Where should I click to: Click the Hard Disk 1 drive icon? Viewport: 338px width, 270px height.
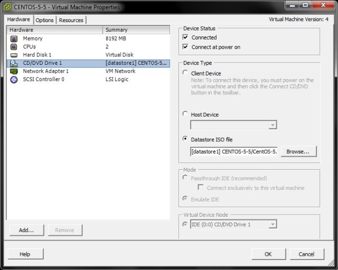[14, 55]
